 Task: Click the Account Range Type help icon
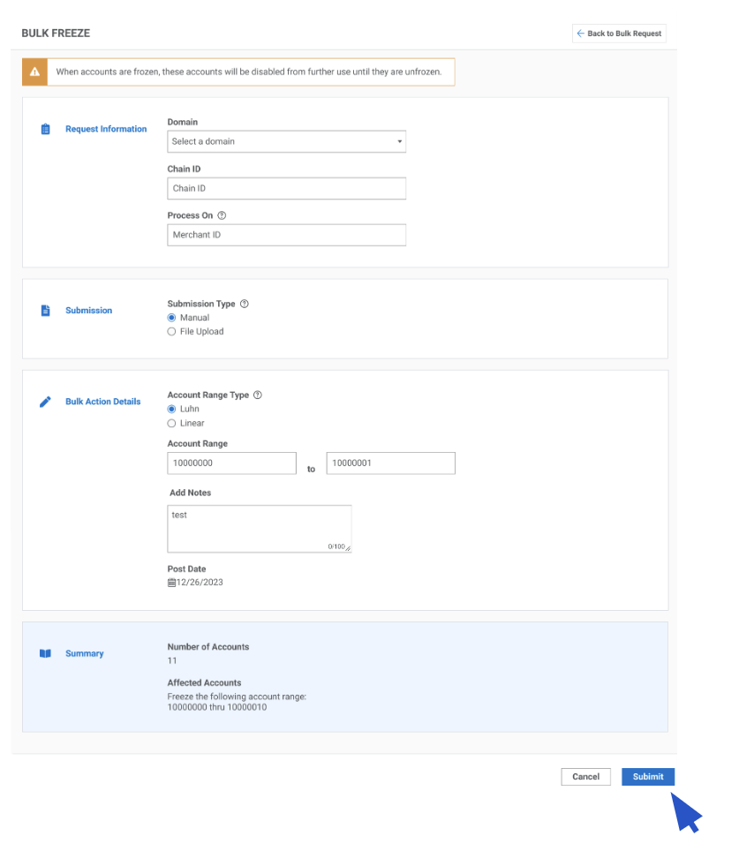pyautogui.click(x=258, y=395)
